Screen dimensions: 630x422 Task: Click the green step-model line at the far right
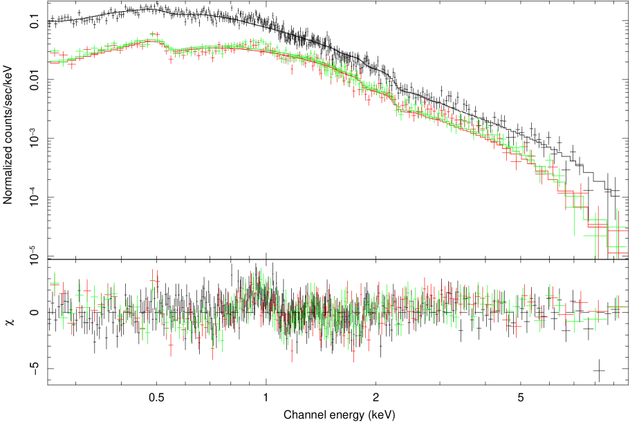point(617,247)
